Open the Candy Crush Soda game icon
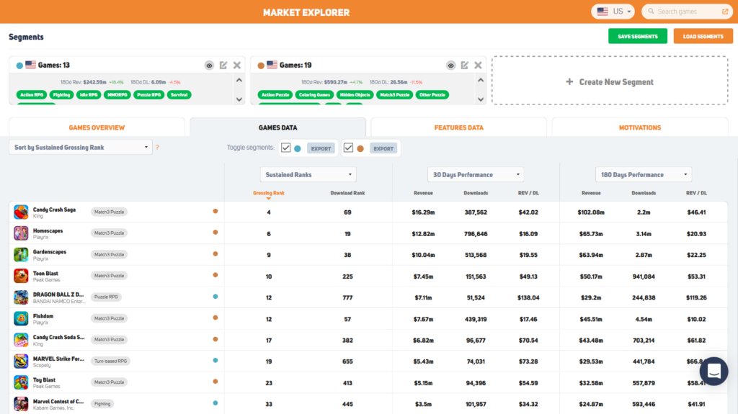Viewport: 738px width, 414px height. point(21,340)
